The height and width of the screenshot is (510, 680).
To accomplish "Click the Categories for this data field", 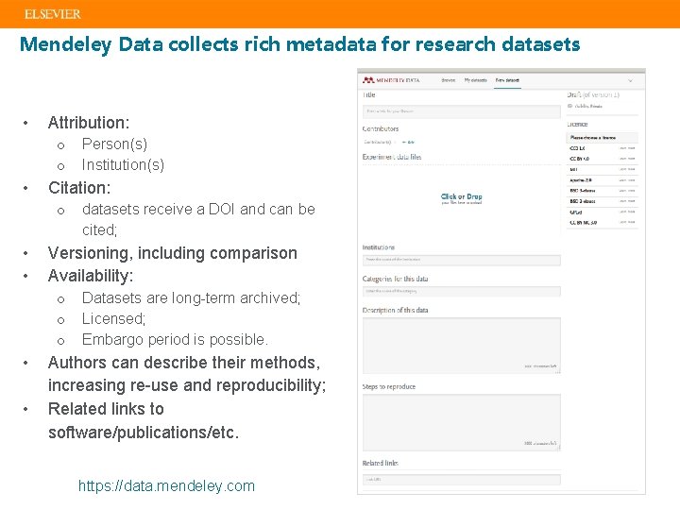I will [461, 292].
